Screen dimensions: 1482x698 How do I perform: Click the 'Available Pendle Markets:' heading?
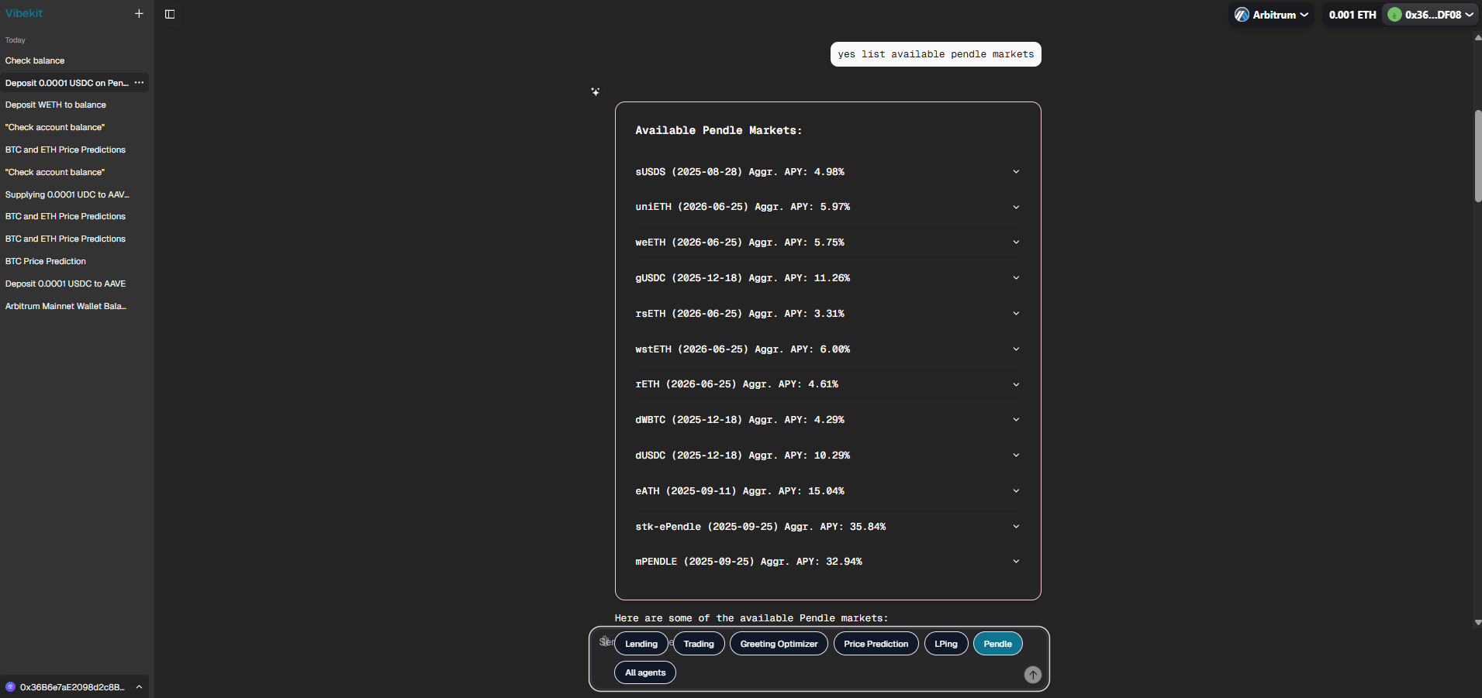coord(718,130)
